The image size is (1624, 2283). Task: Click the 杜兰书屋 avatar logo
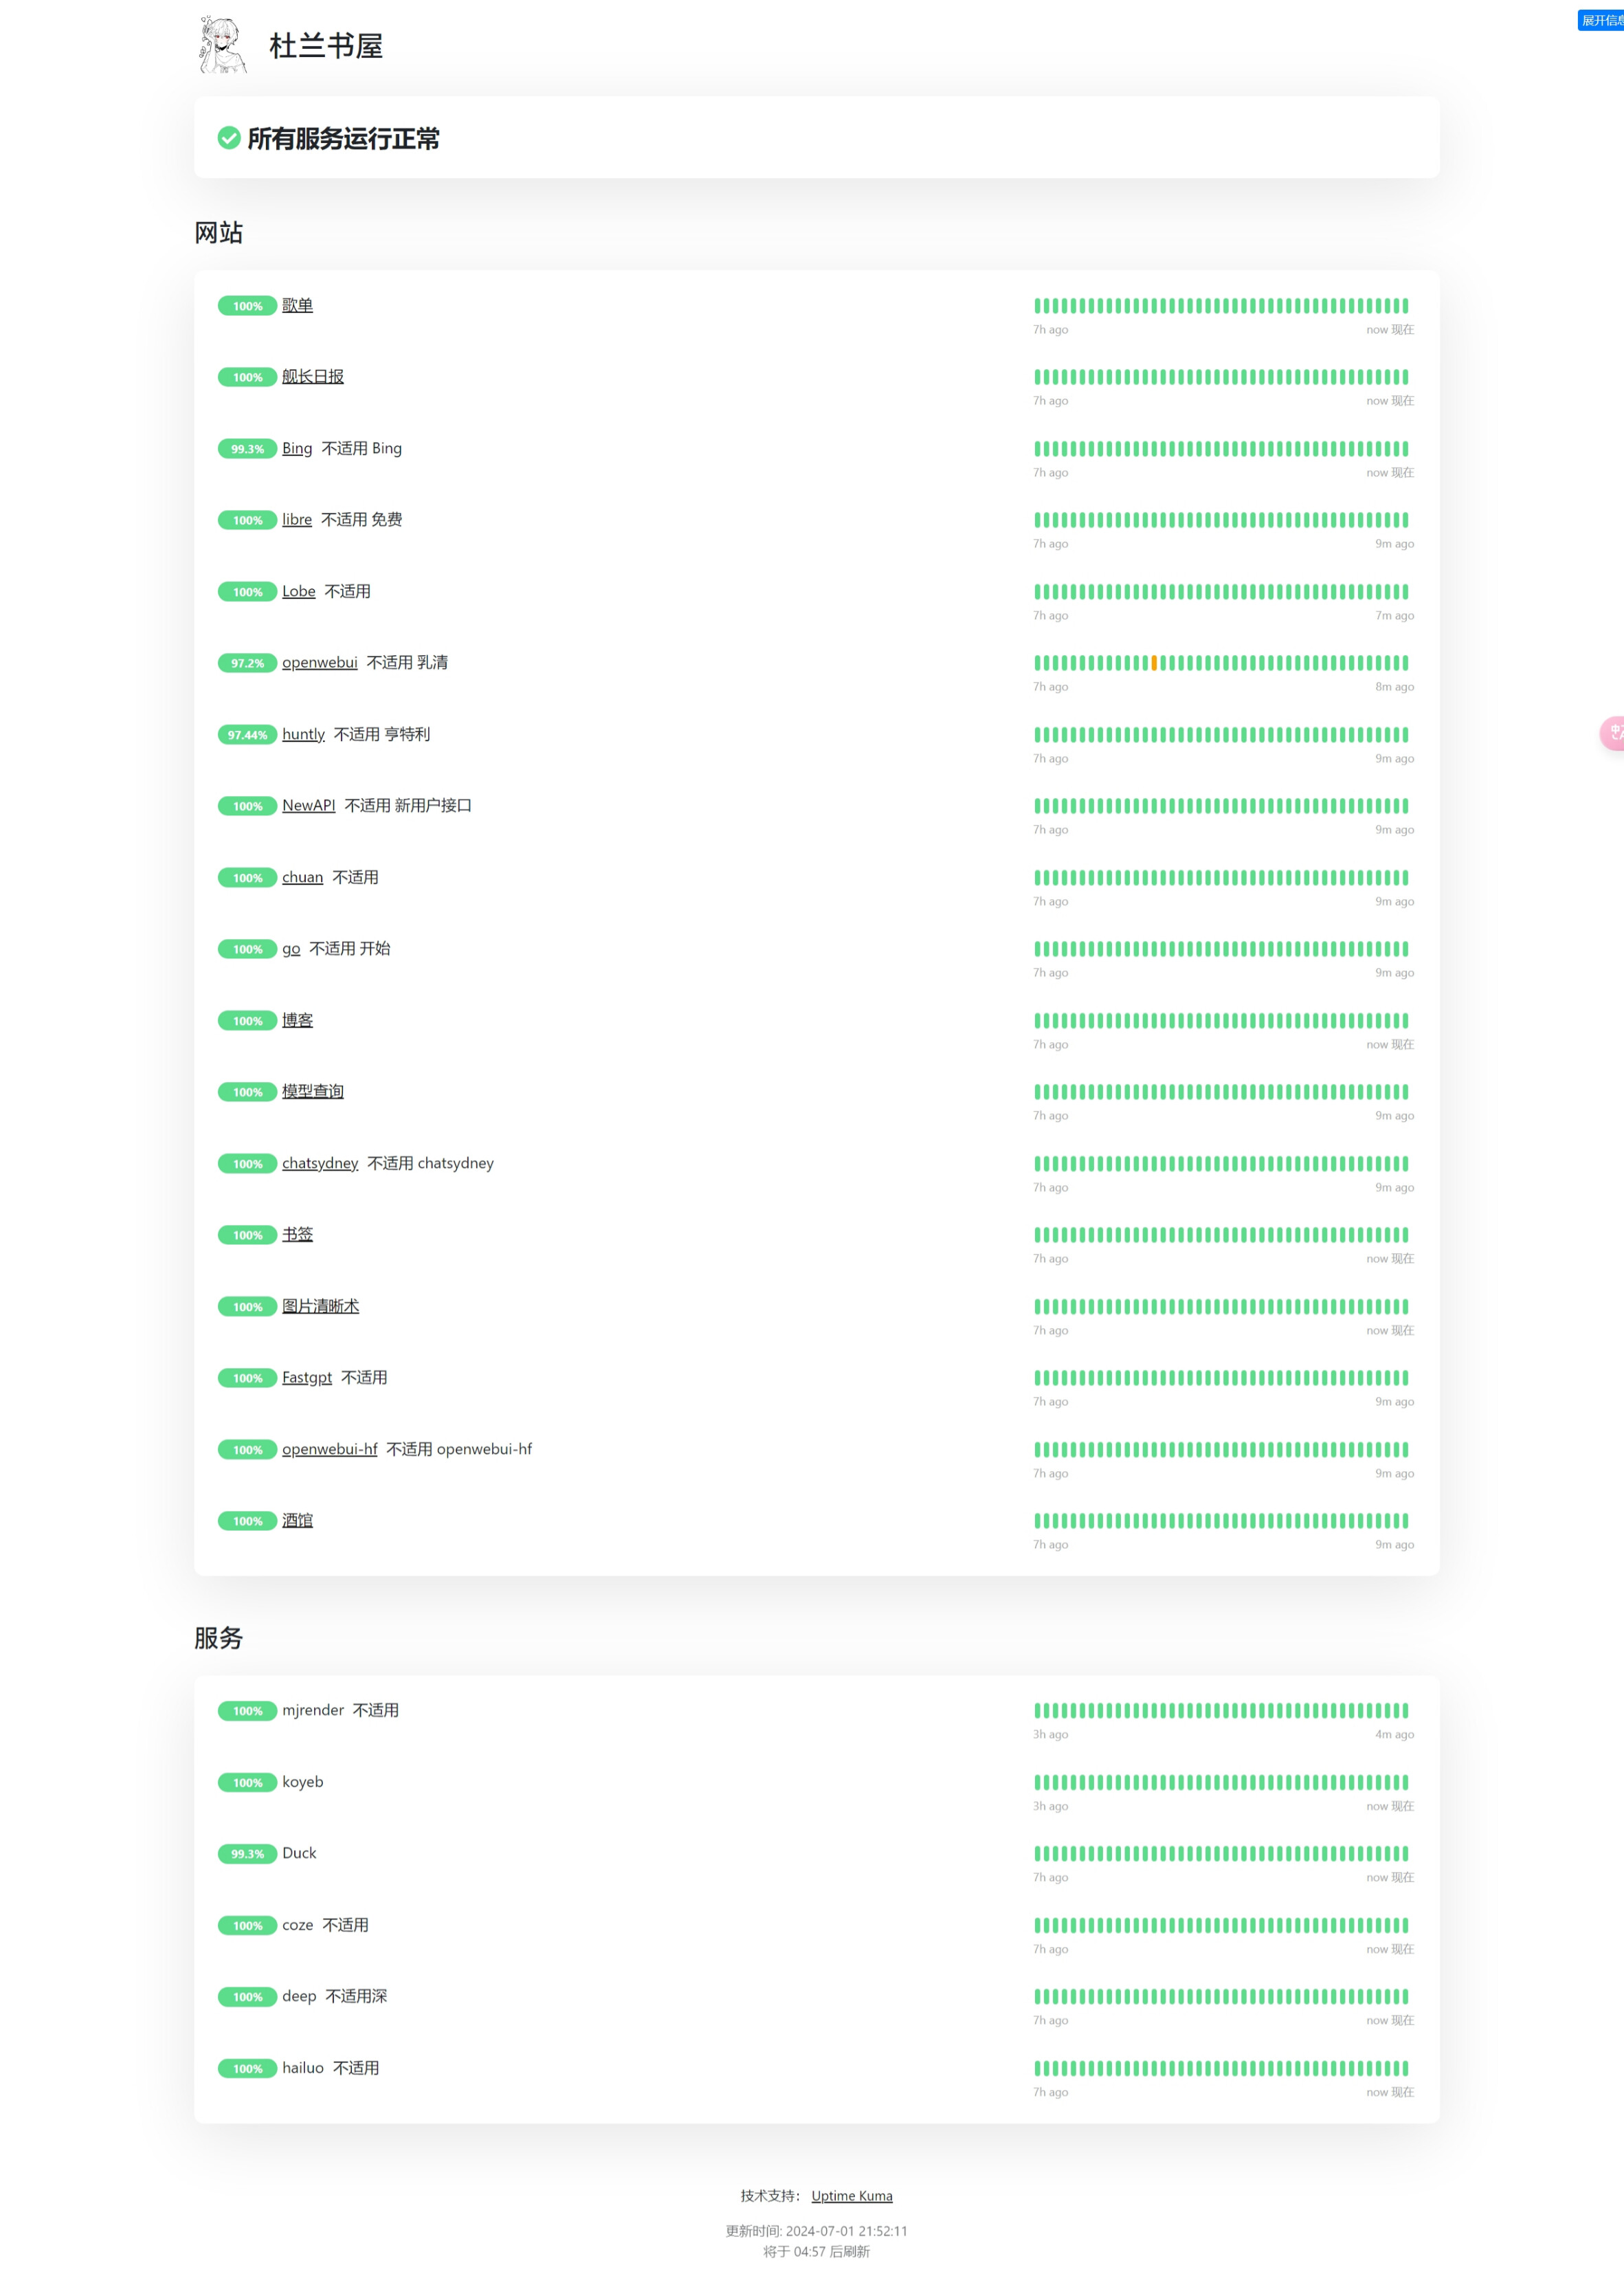click(222, 45)
